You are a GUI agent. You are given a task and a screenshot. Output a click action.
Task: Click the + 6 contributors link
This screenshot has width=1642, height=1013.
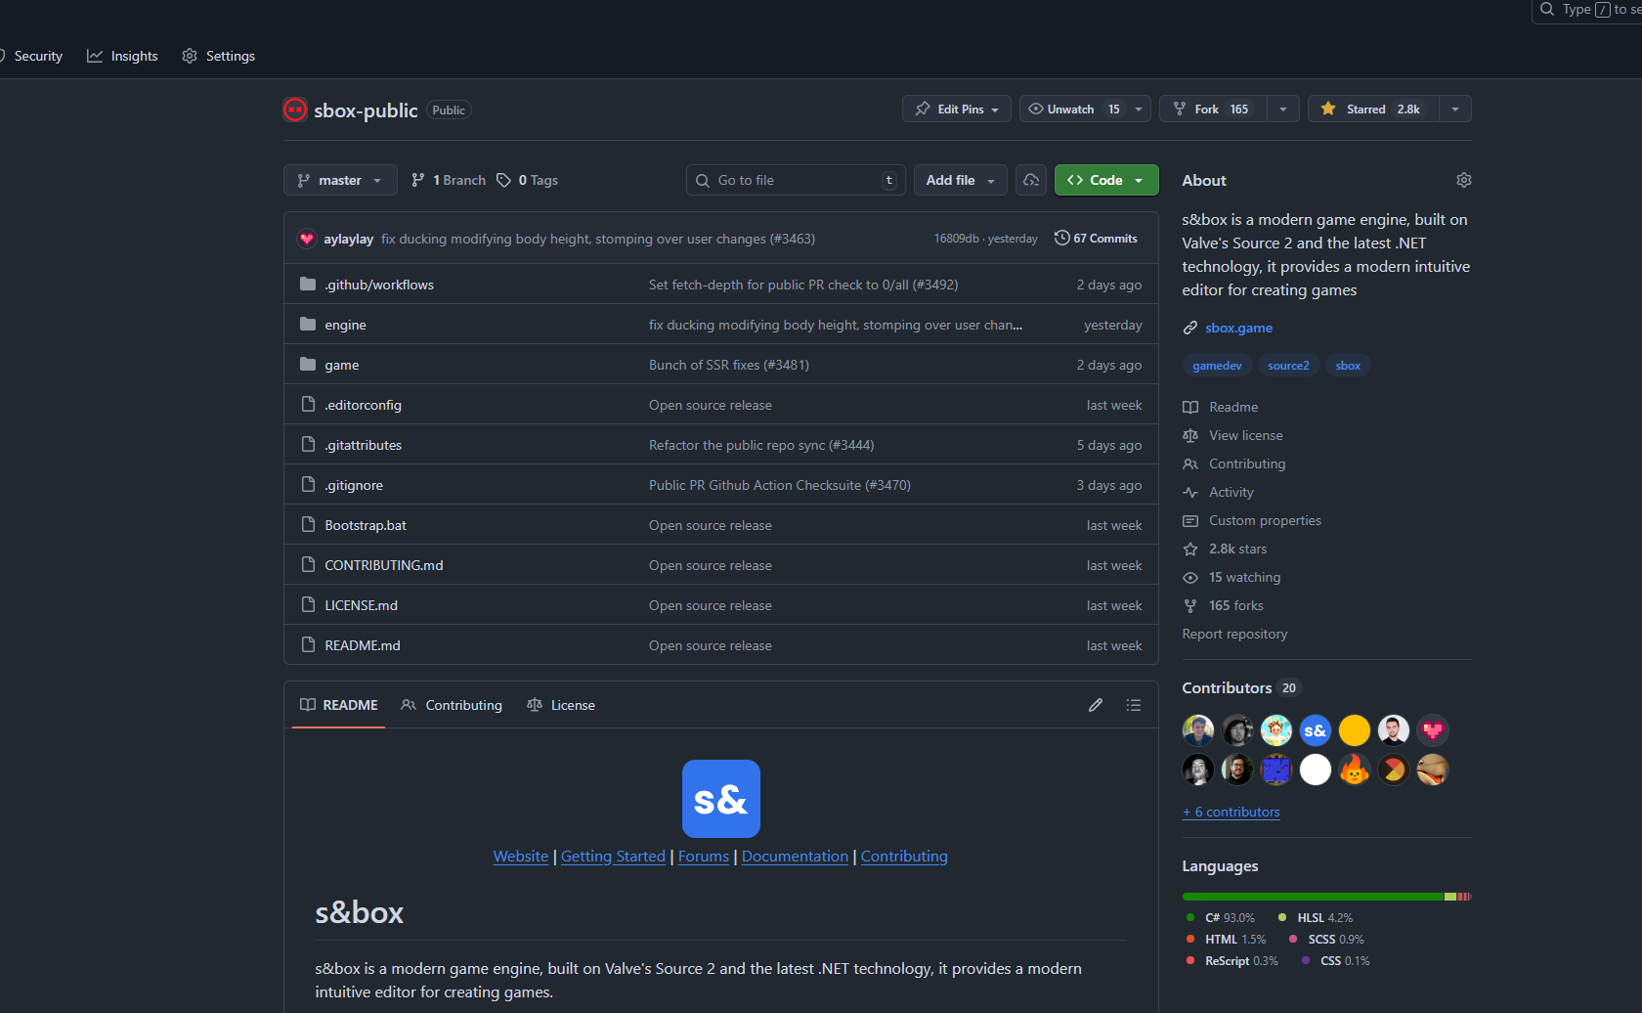pos(1231,812)
